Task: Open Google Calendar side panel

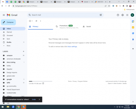Action: pyautogui.click(x=133, y=22)
